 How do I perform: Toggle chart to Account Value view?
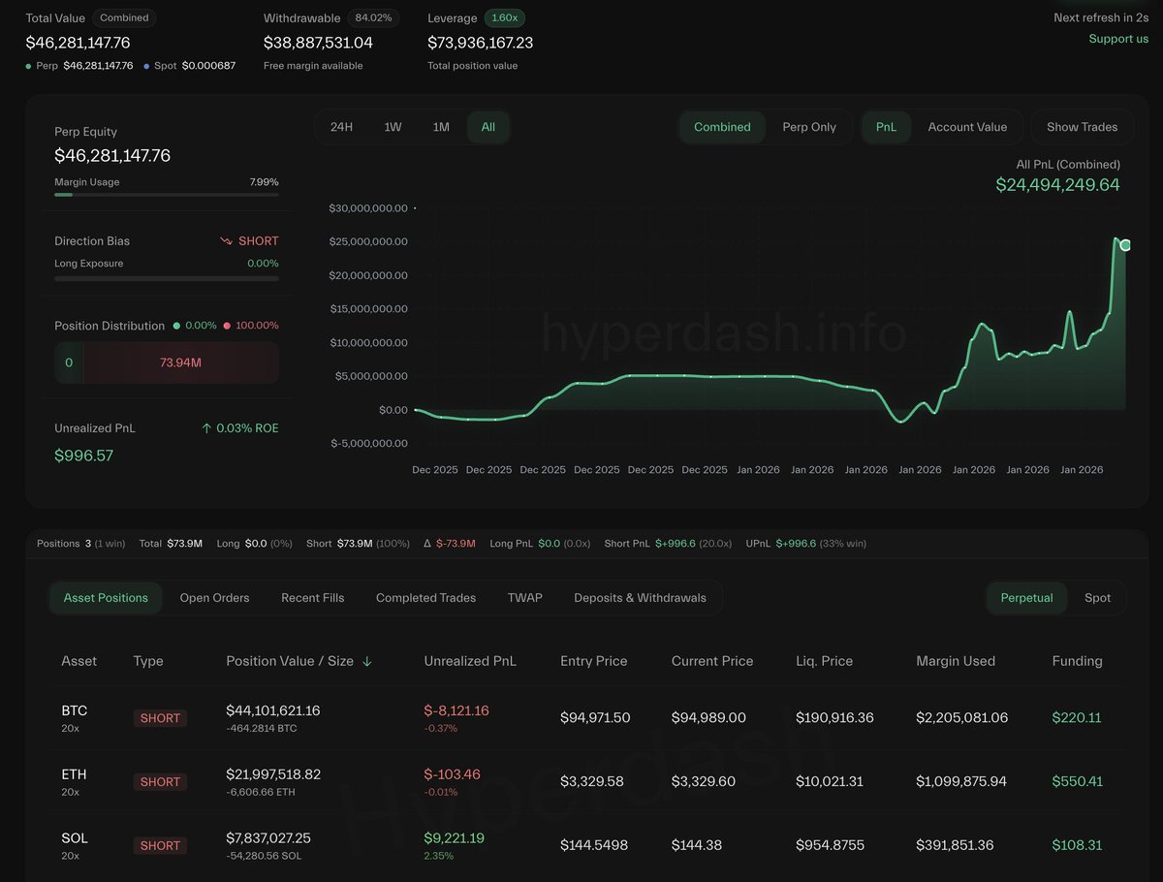[x=966, y=127]
